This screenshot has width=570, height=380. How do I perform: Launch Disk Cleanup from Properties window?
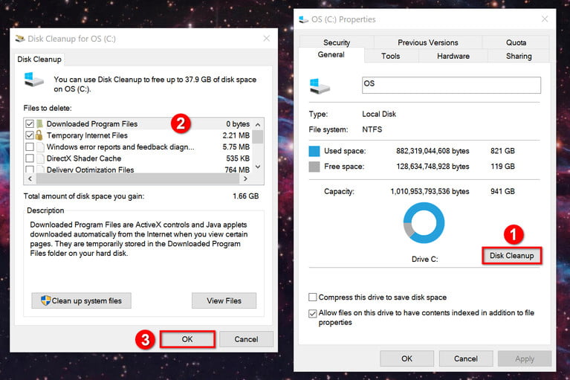click(x=512, y=256)
